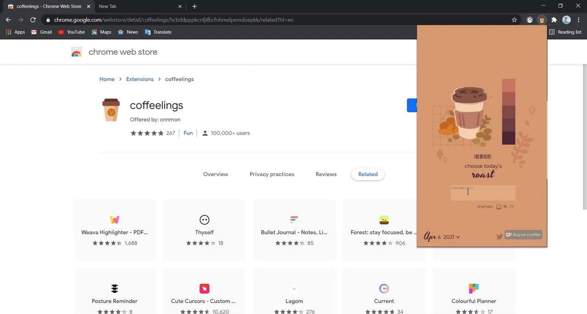Click the 'how are you?' text field
The image size is (587, 314).
(x=483, y=193)
